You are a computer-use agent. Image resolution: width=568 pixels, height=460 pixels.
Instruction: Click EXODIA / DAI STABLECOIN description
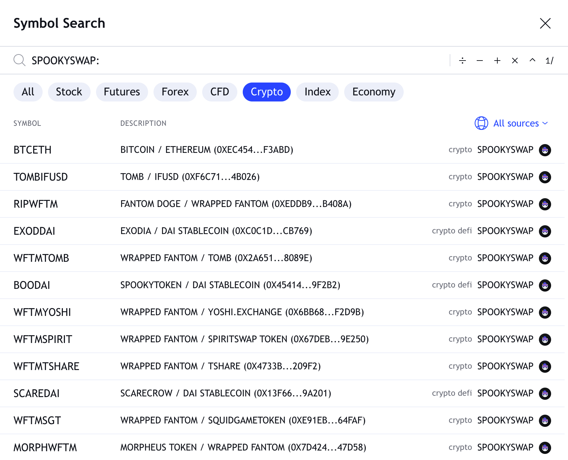click(216, 231)
